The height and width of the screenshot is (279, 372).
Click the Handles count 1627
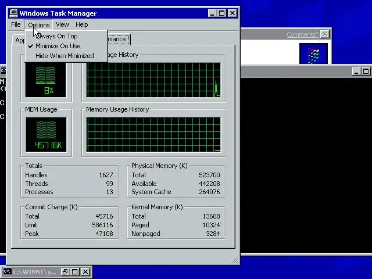(106, 175)
